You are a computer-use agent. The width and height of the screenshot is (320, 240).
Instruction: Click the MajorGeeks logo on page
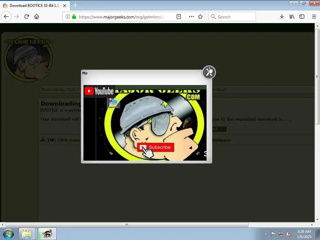[x=28, y=58]
